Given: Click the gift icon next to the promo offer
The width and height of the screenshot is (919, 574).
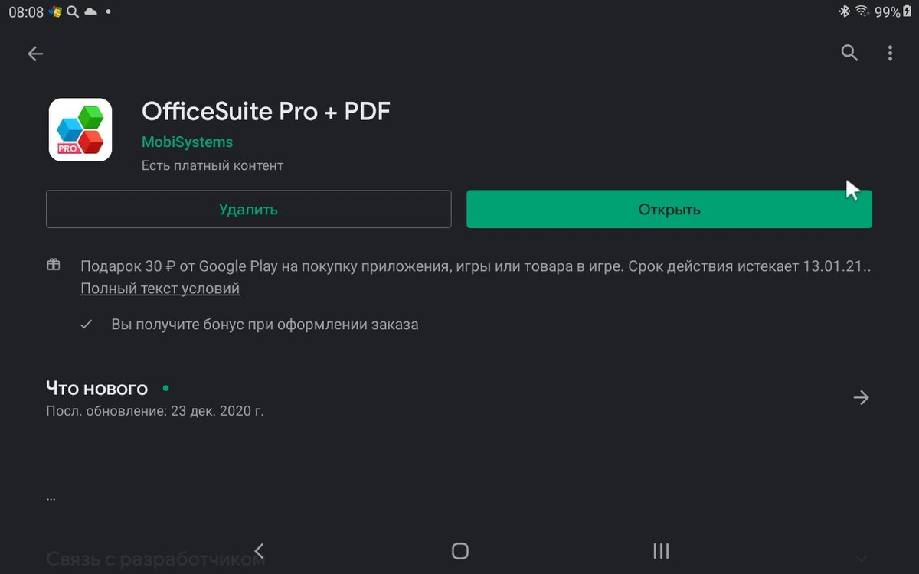Looking at the screenshot, I should click(x=54, y=264).
